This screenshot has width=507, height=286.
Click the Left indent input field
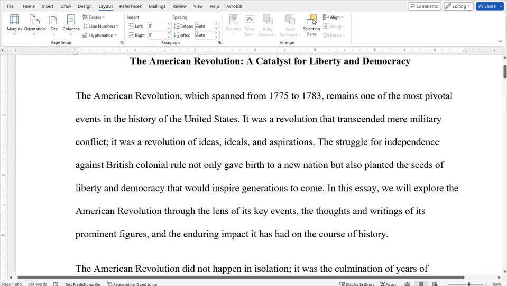[157, 26]
